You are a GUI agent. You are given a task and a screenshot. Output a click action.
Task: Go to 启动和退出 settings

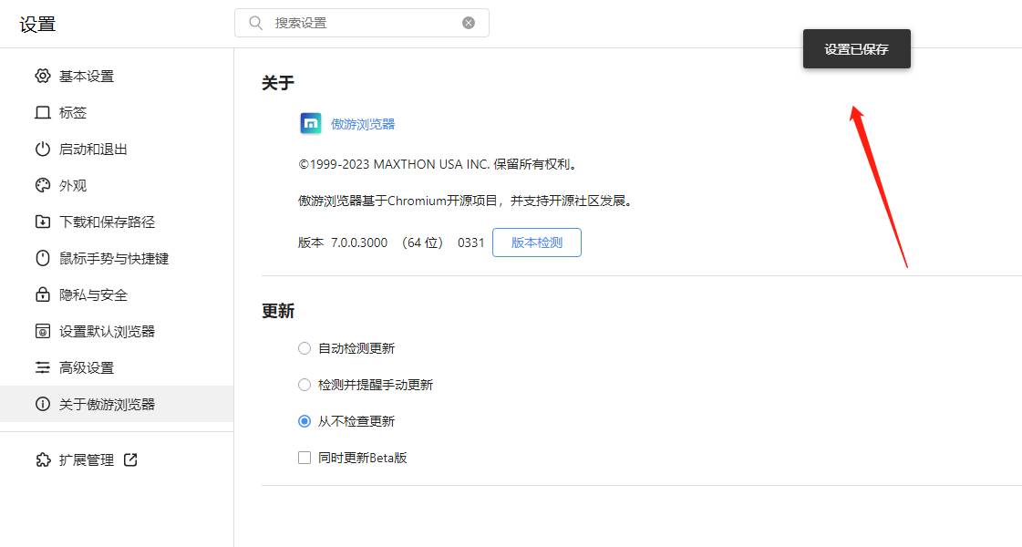pos(117,149)
